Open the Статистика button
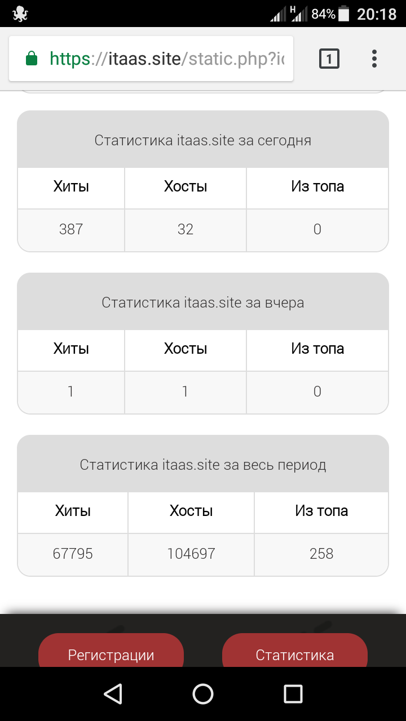The height and width of the screenshot is (721, 406). [295, 653]
